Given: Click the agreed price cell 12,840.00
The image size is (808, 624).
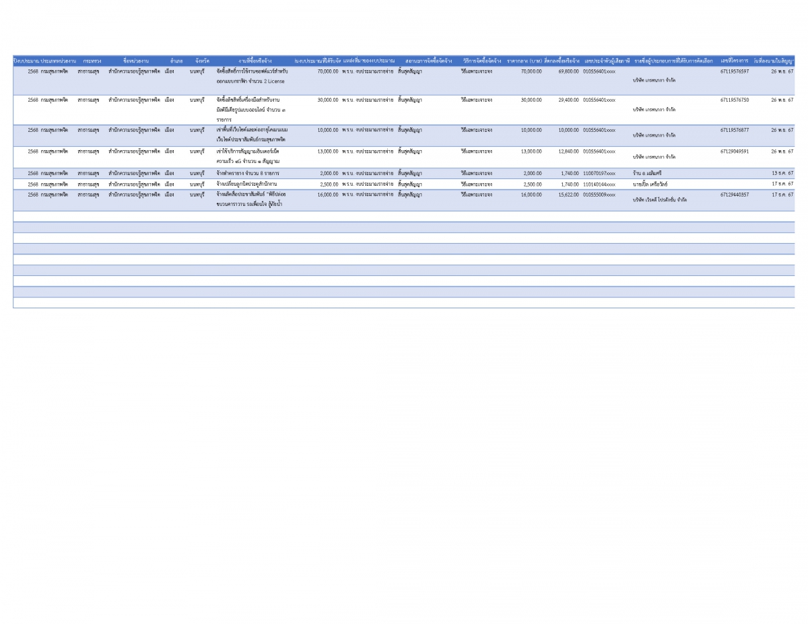Looking at the screenshot, I should point(568,151).
